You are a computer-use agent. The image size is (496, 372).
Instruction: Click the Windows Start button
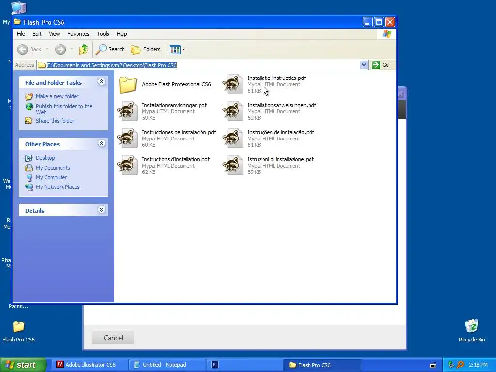(x=23, y=365)
